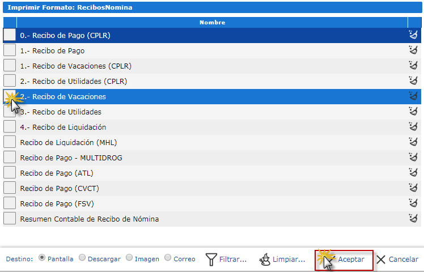
Task: Check the box for Resumen Contable de Recibo de Nómina
Action: coord(10,218)
